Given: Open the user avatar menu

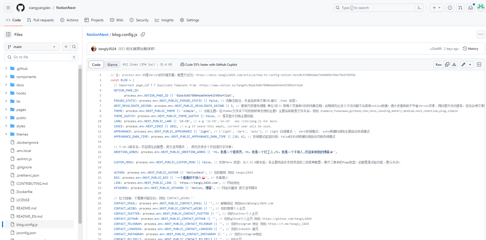Looking at the screenshot, I should (481, 8).
